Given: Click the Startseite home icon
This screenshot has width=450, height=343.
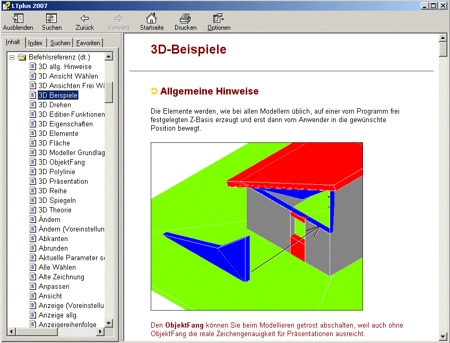Looking at the screenshot, I should click(152, 18).
